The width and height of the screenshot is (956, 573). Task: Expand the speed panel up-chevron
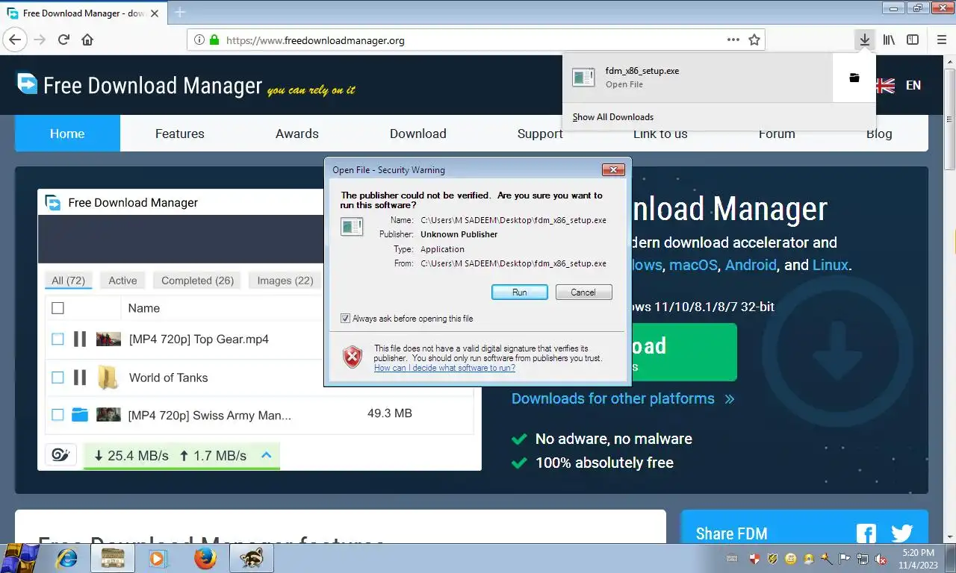pos(267,455)
